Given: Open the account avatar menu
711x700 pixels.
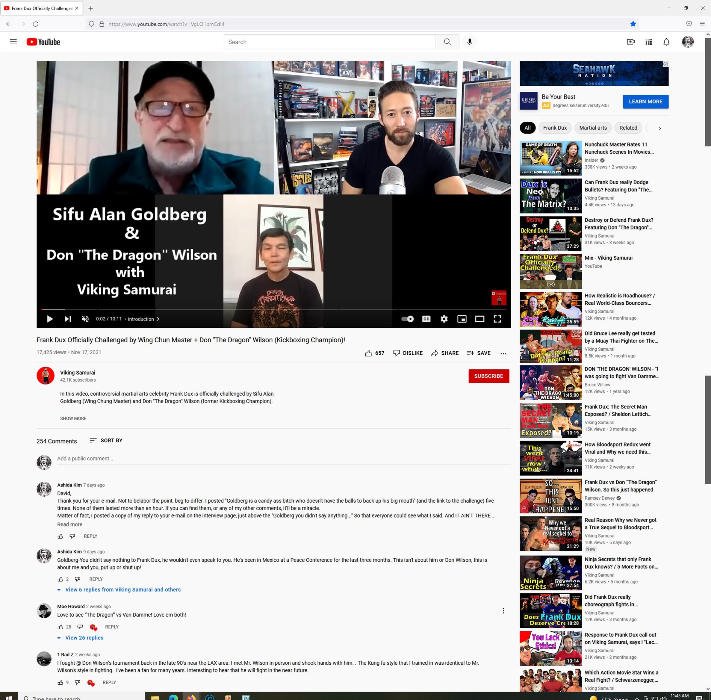Looking at the screenshot, I should pyautogui.click(x=687, y=42).
